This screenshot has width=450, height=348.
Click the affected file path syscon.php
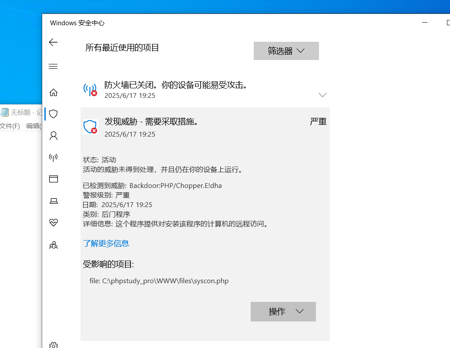coord(159,281)
